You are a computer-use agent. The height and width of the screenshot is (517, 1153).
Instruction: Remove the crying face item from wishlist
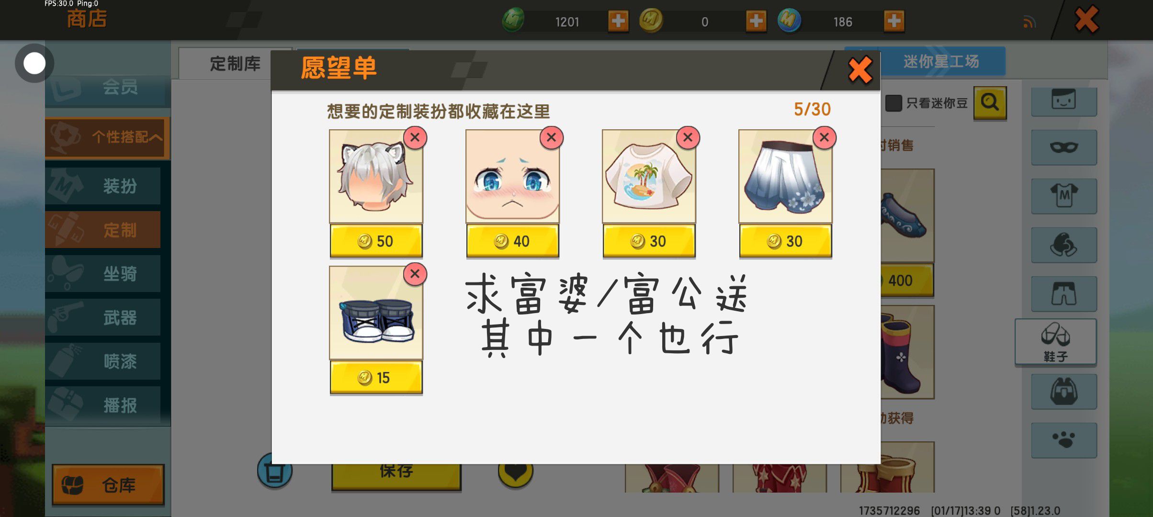tap(551, 138)
